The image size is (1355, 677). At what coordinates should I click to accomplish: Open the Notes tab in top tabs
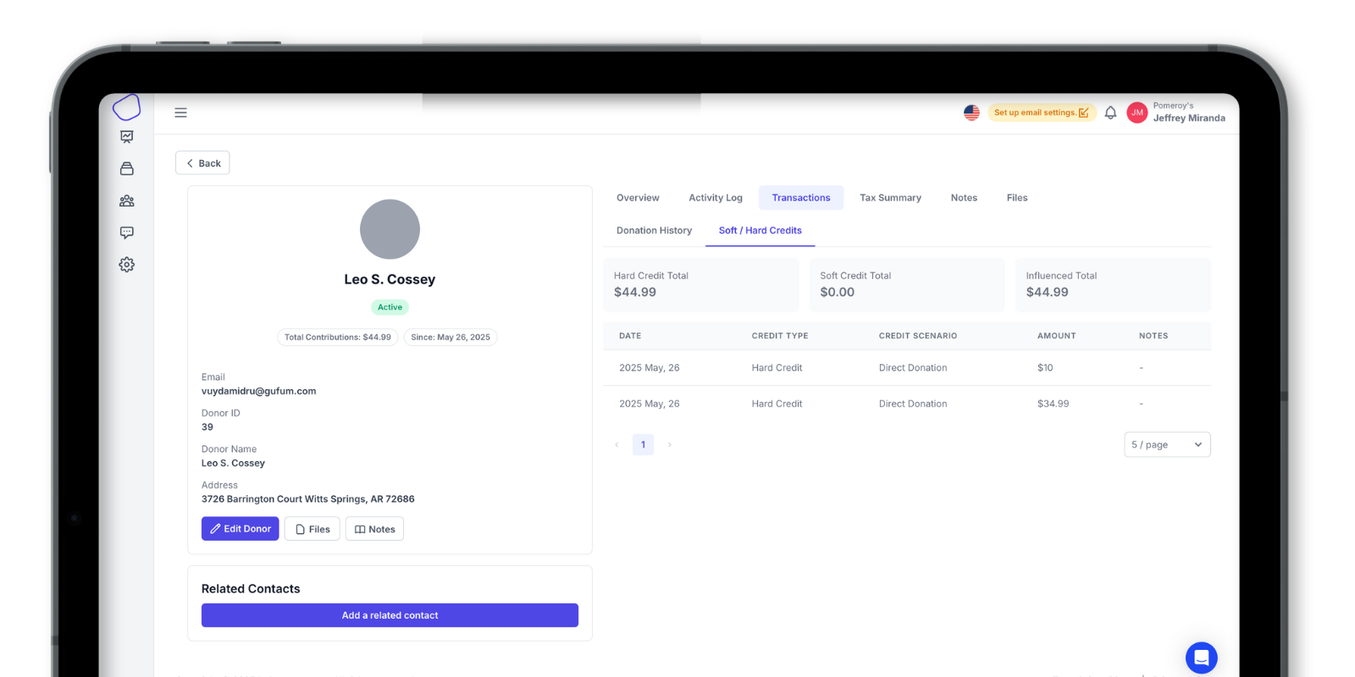[964, 198]
